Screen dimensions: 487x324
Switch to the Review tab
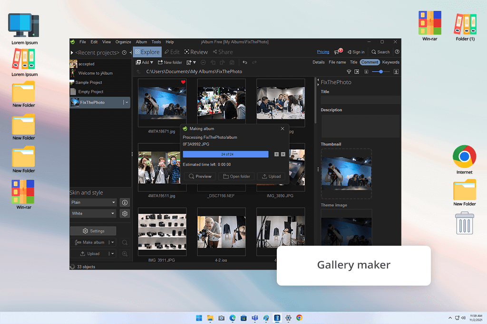click(x=196, y=52)
